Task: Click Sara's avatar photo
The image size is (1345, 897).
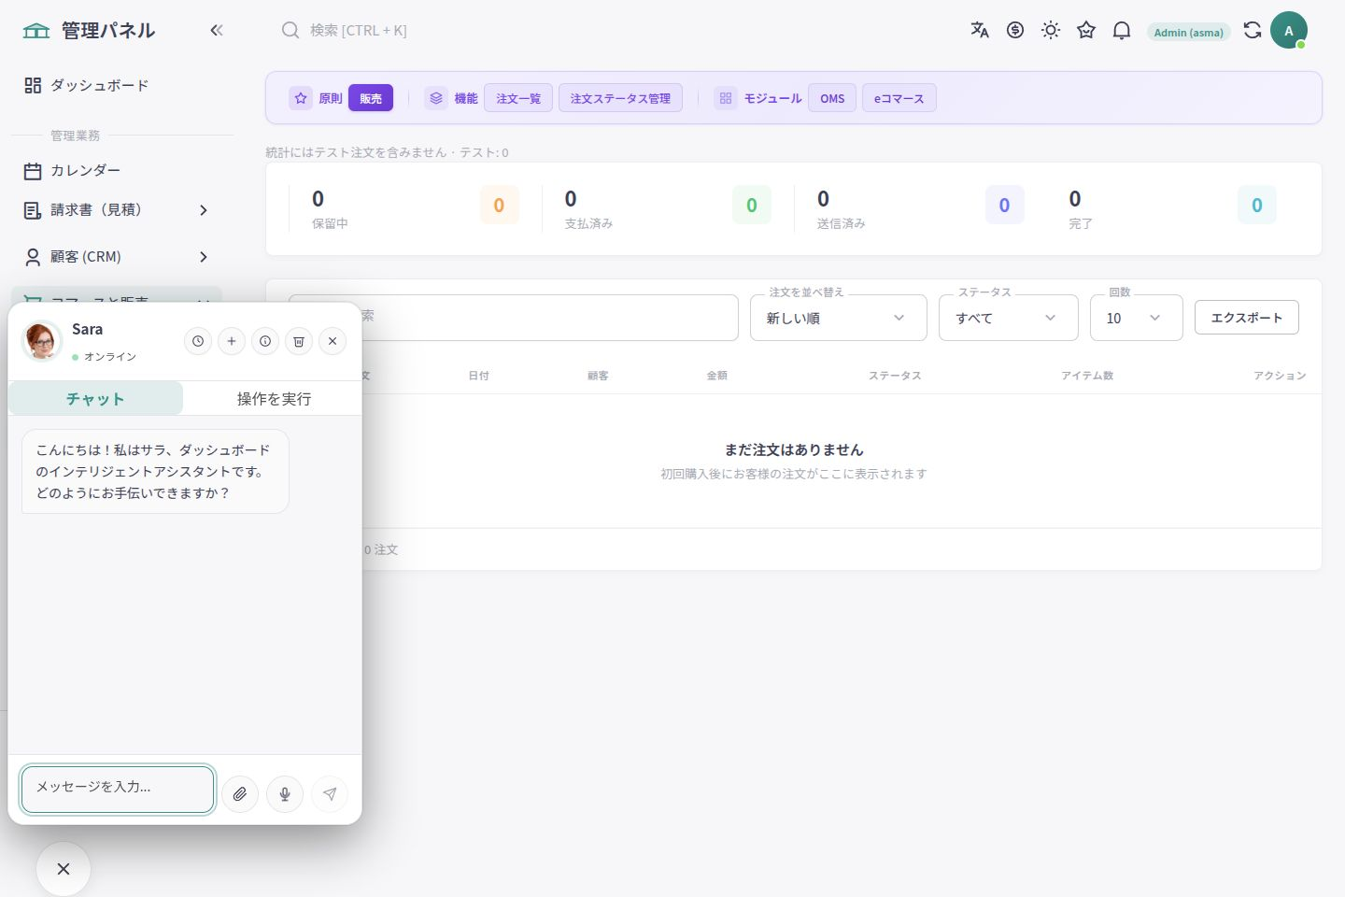Action: [42, 341]
